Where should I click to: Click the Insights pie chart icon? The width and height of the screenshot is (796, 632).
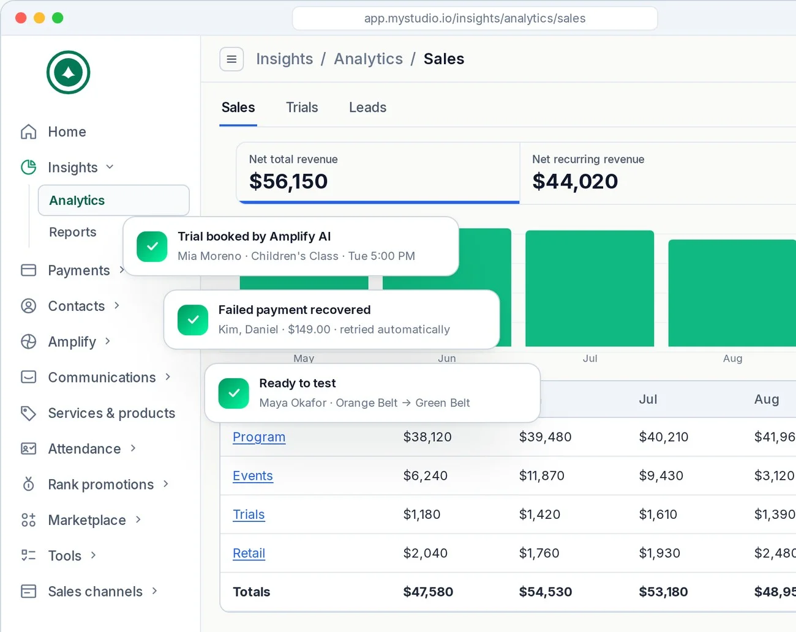tap(29, 167)
